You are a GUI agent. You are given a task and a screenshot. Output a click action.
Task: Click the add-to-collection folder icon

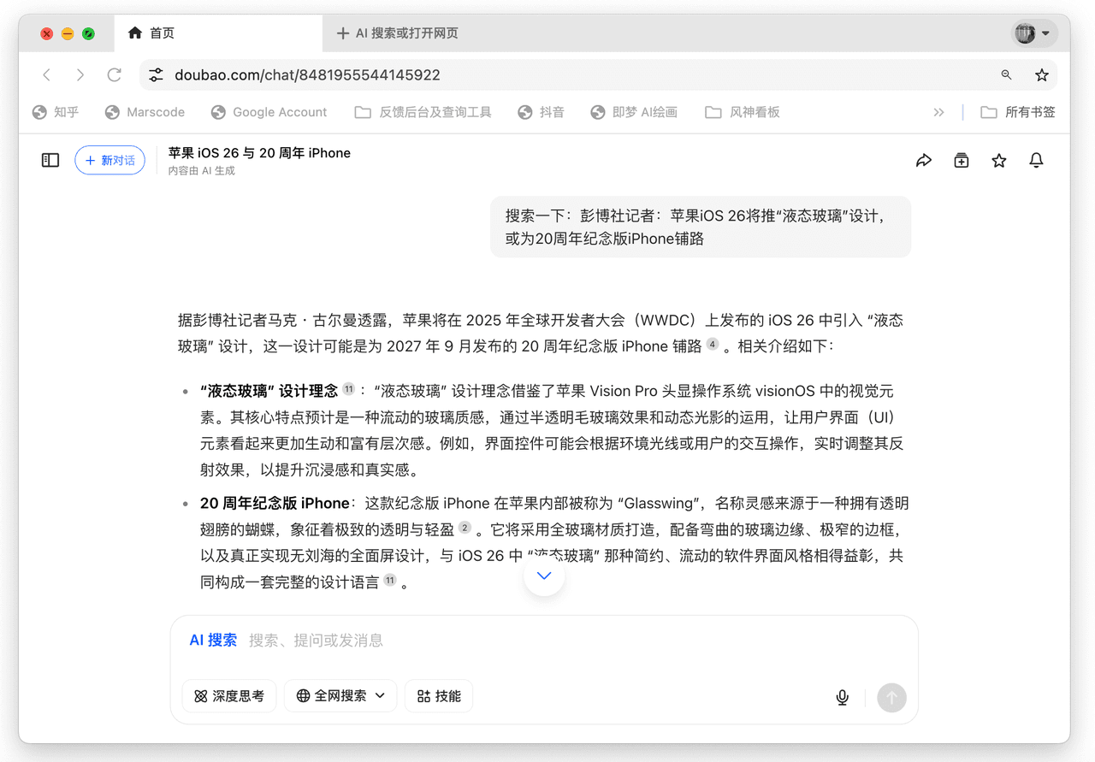[x=962, y=161]
